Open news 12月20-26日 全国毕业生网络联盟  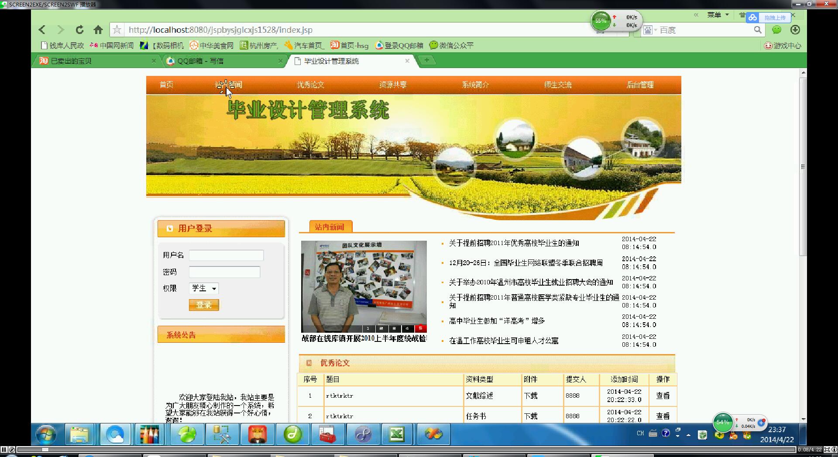pos(525,263)
